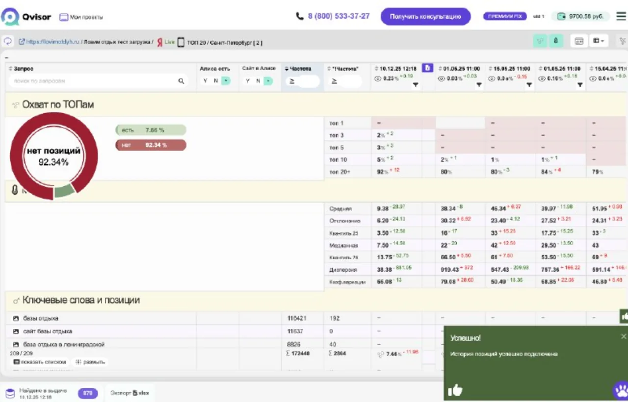Screen dimensions: 628x402
Task: Click the filter funnel under 01.05.25 11:00
Action: tap(580, 85)
